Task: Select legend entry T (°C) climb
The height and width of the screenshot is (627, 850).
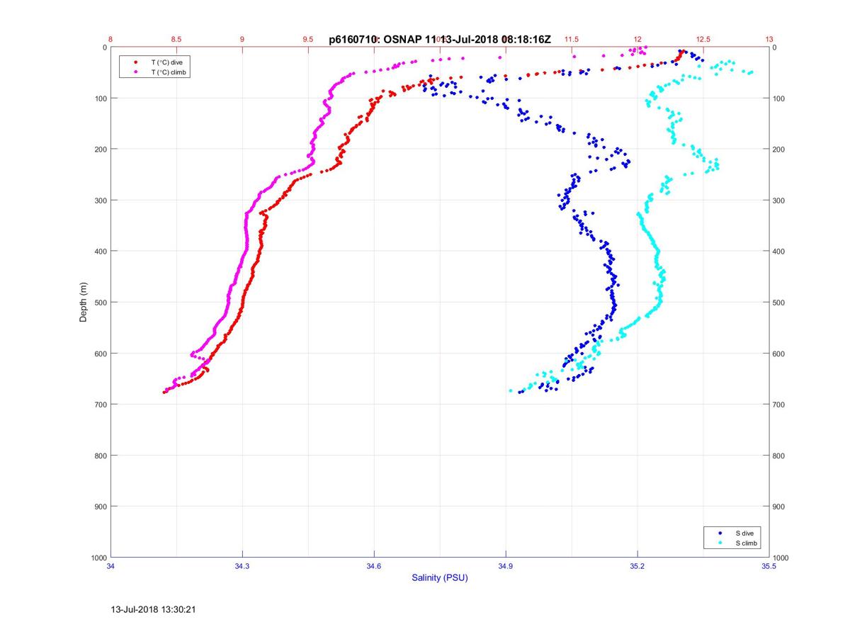Action: click(x=169, y=72)
